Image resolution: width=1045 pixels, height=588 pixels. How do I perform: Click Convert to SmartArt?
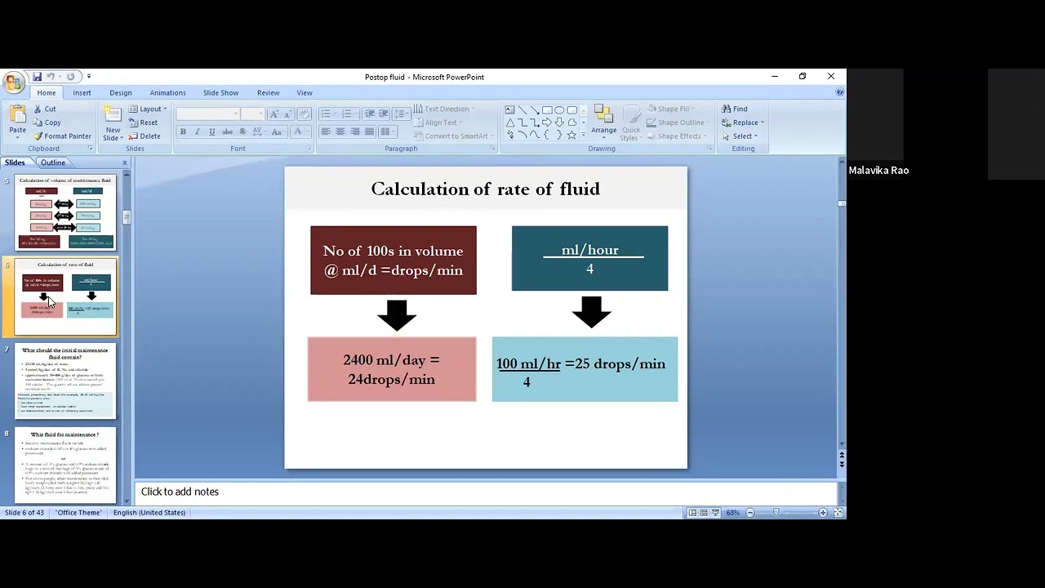coord(454,136)
